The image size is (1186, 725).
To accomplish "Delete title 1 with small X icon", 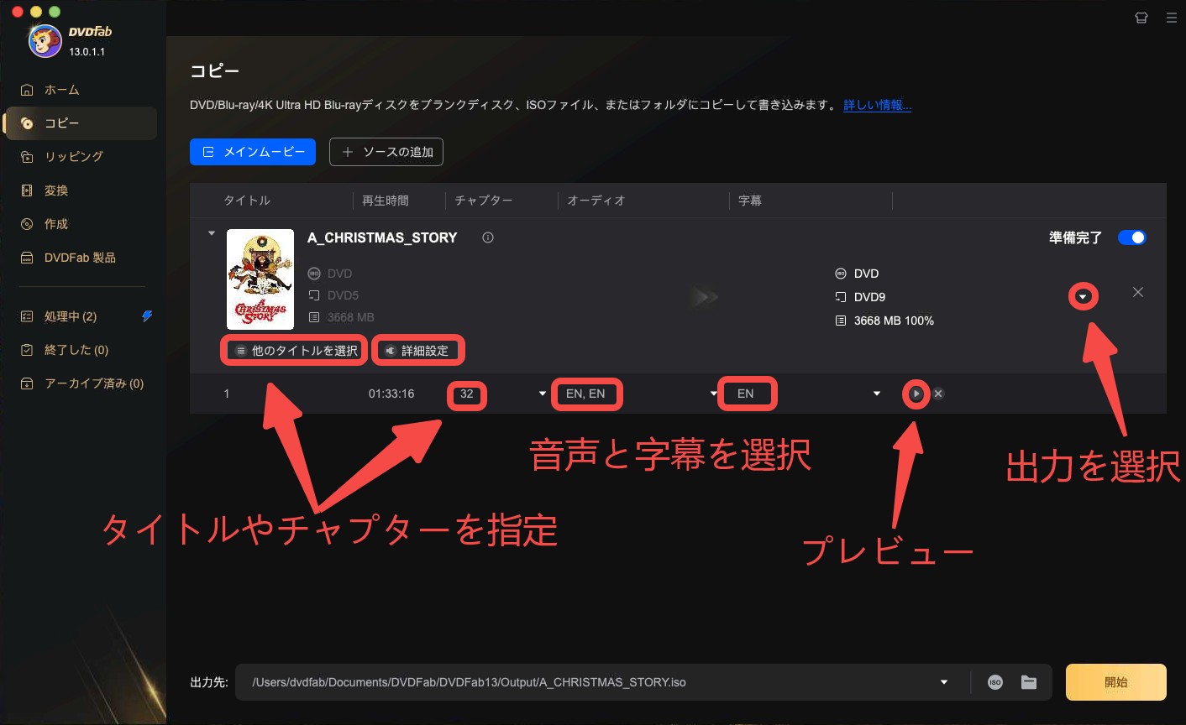I will tap(938, 394).
